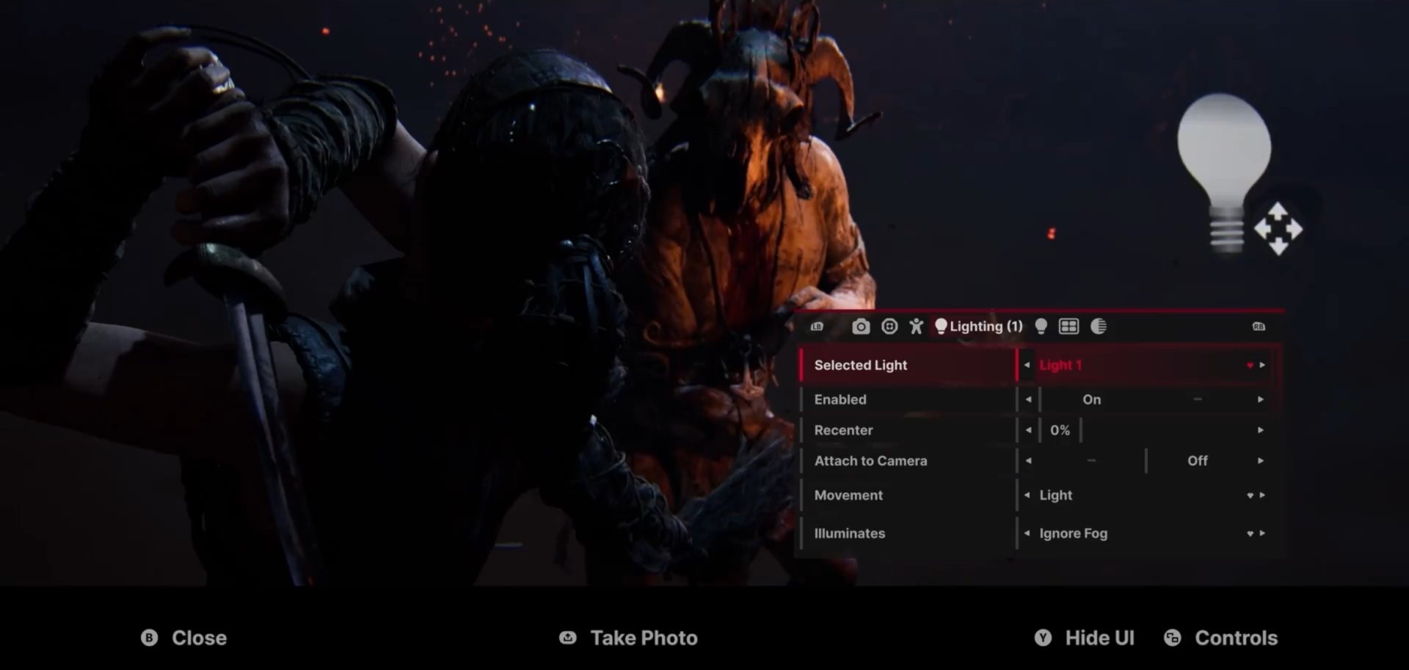Viewport: 1409px width, 670px height.
Task: Click the stick icon beside Controls
Action: (x=1173, y=638)
